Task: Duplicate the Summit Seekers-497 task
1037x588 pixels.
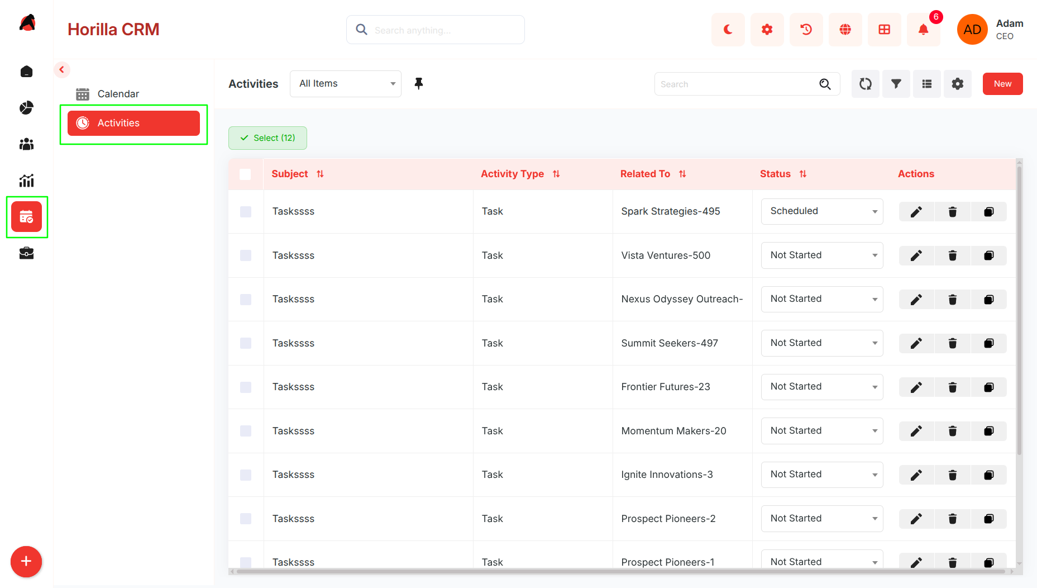Action: point(989,343)
